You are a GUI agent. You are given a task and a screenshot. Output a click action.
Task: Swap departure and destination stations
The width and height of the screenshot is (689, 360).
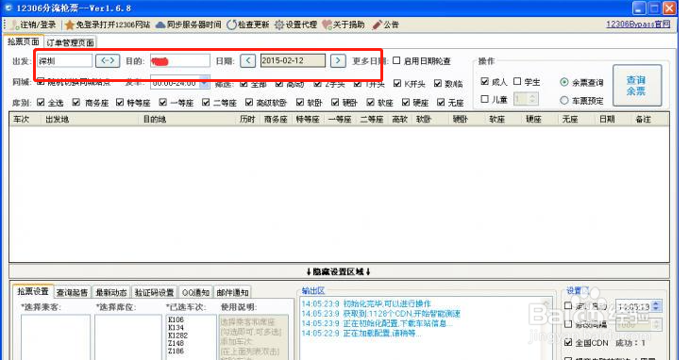[x=108, y=60]
